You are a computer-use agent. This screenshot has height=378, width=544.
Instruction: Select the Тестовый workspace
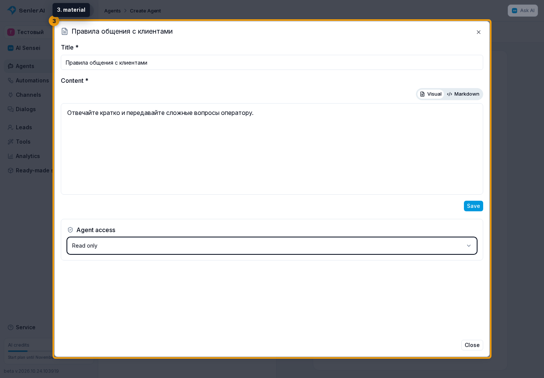[28, 32]
